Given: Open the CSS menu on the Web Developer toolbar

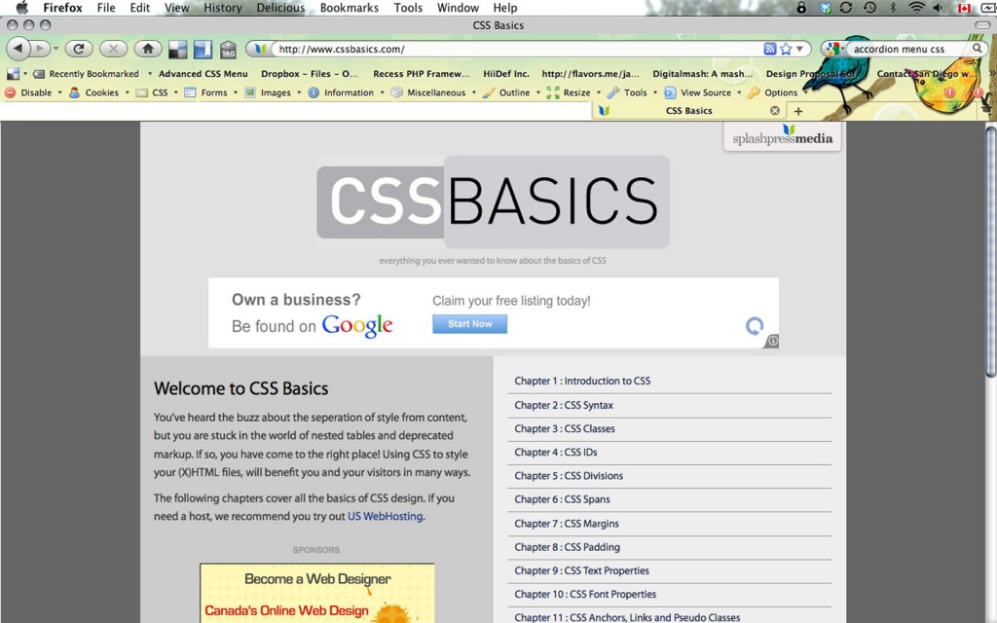Looking at the screenshot, I should click(x=159, y=92).
